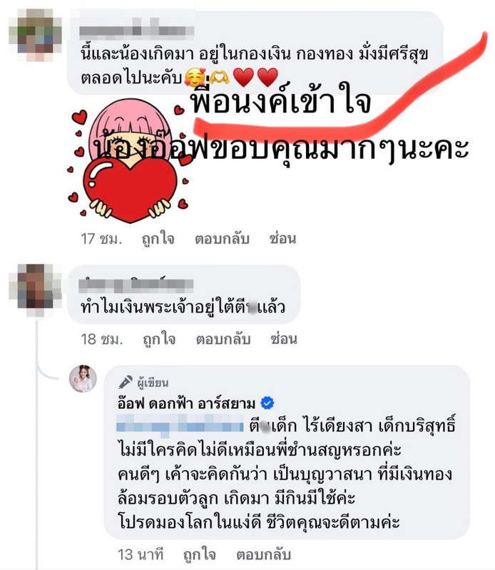Screen dimensions: 495x570
Task: Open the อ๊อฟ ดอกฟ้า อาร์สยาม profile name
Action: click(x=186, y=403)
